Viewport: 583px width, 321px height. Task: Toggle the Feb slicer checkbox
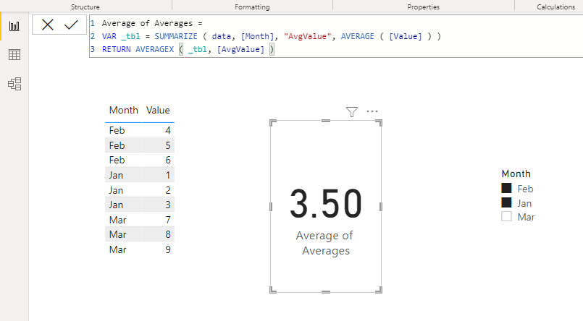[x=506, y=188]
